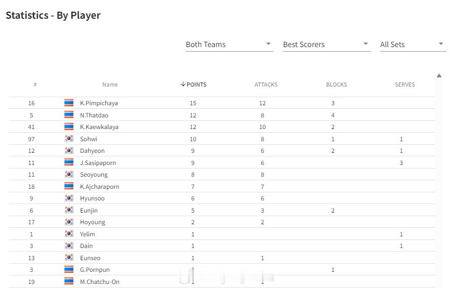Click Thailand flag beside K.Pimpichaya

(69, 103)
